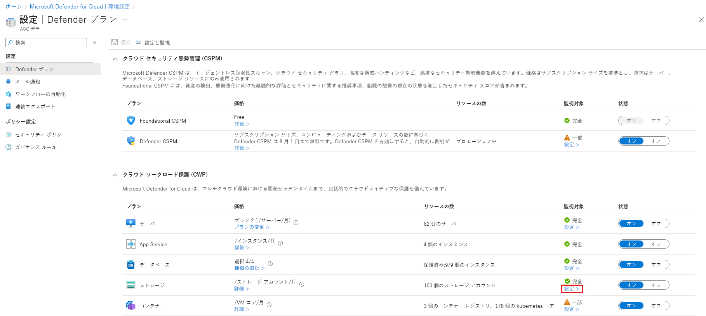Click 設定と監視 in the toolbar
706x316 pixels.
click(153, 43)
